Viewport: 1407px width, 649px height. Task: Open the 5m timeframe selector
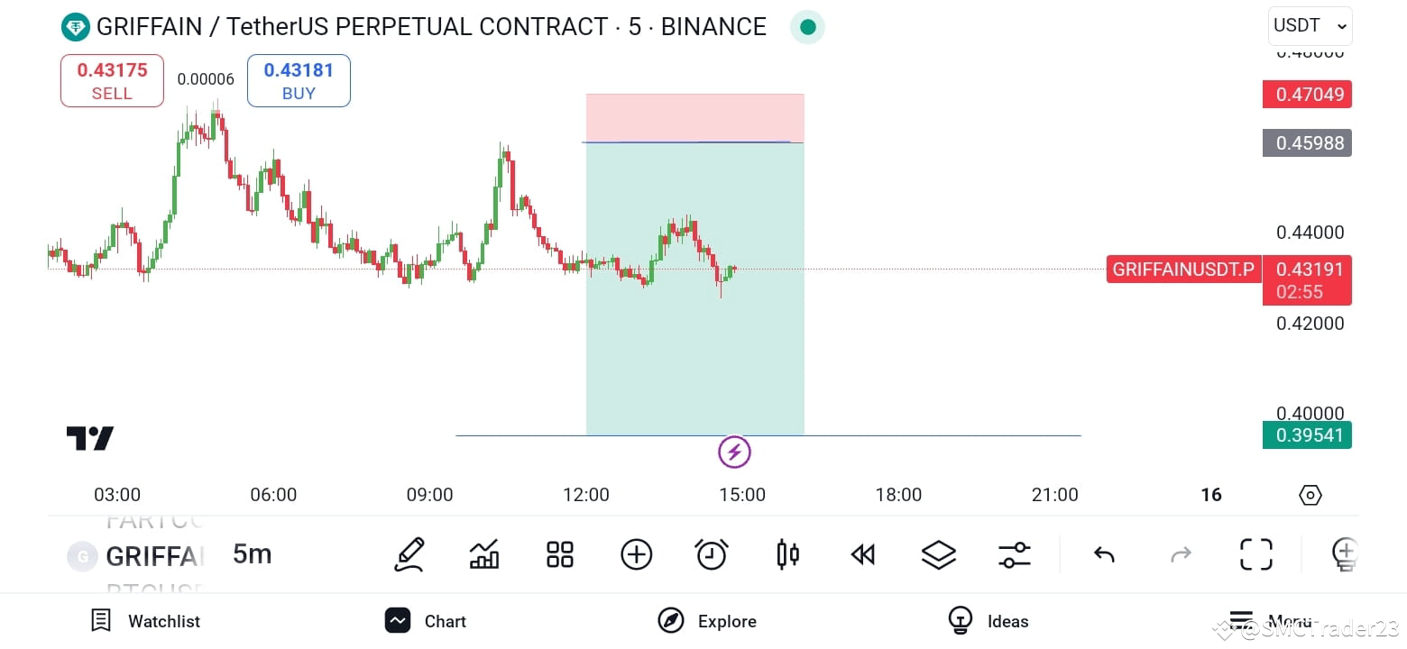coord(252,554)
